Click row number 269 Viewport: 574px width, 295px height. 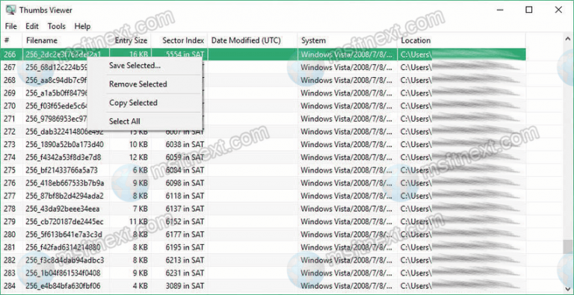point(10,93)
